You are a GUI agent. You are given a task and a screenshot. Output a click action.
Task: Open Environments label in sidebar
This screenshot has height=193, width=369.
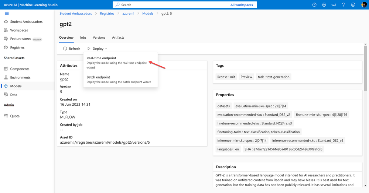tap(20, 77)
